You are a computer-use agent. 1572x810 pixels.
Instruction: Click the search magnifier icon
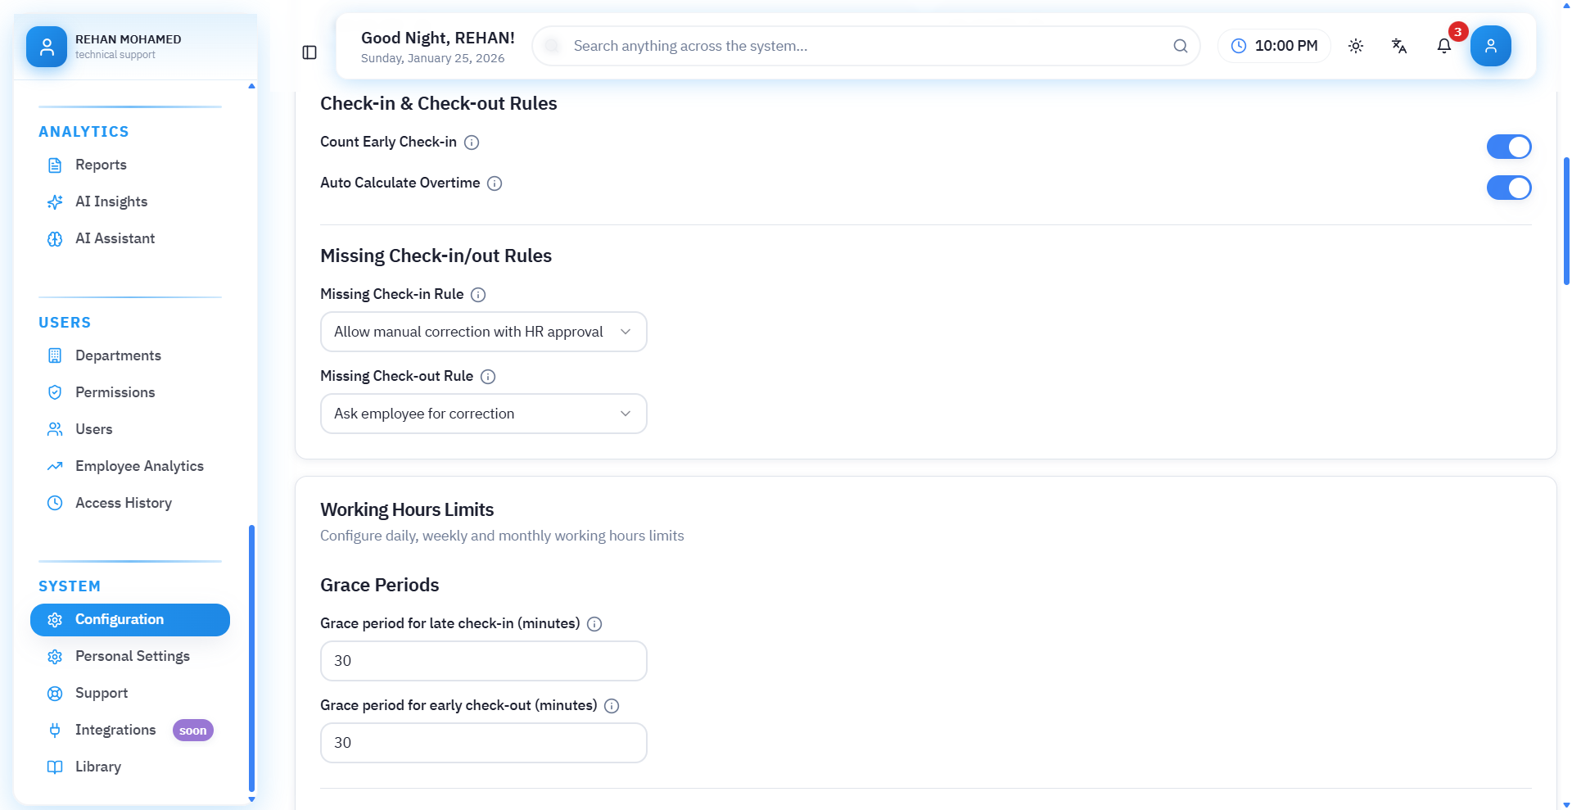pyautogui.click(x=1180, y=46)
